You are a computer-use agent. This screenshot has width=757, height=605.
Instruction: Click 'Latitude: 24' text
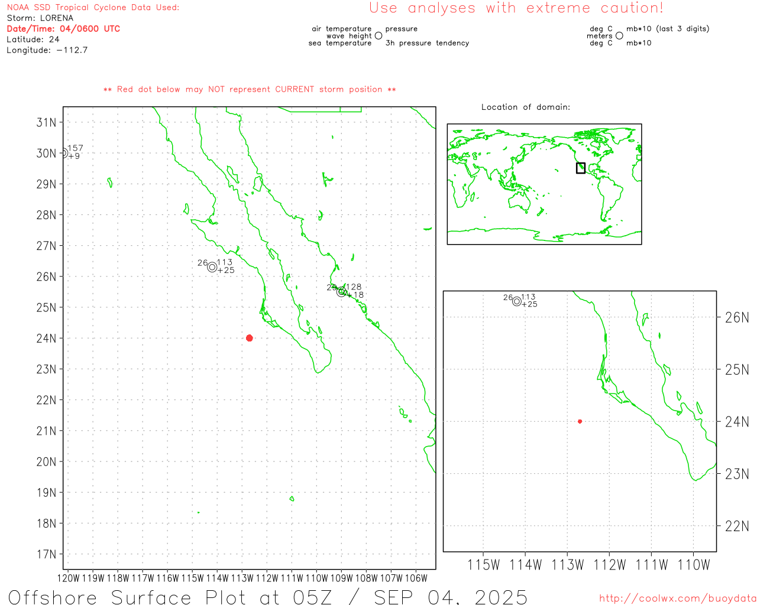point(33,40)
